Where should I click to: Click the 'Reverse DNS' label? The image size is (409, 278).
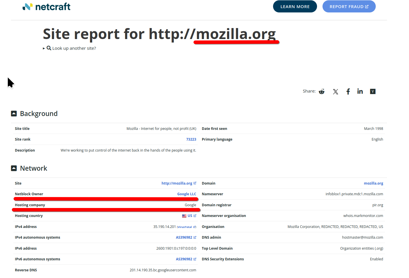(x=26, y=270)
